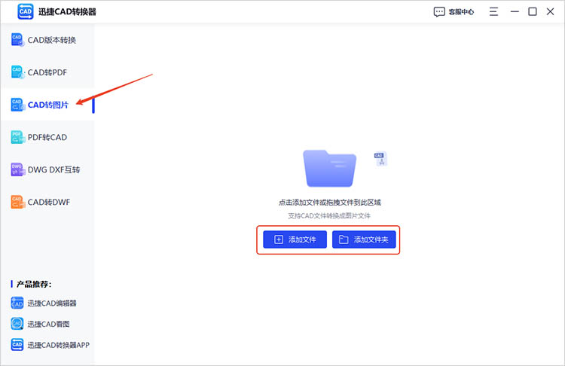Click the DWG DXF互转 sidebar icon
Screen dimensions: 565x366
tap(17, 169)
